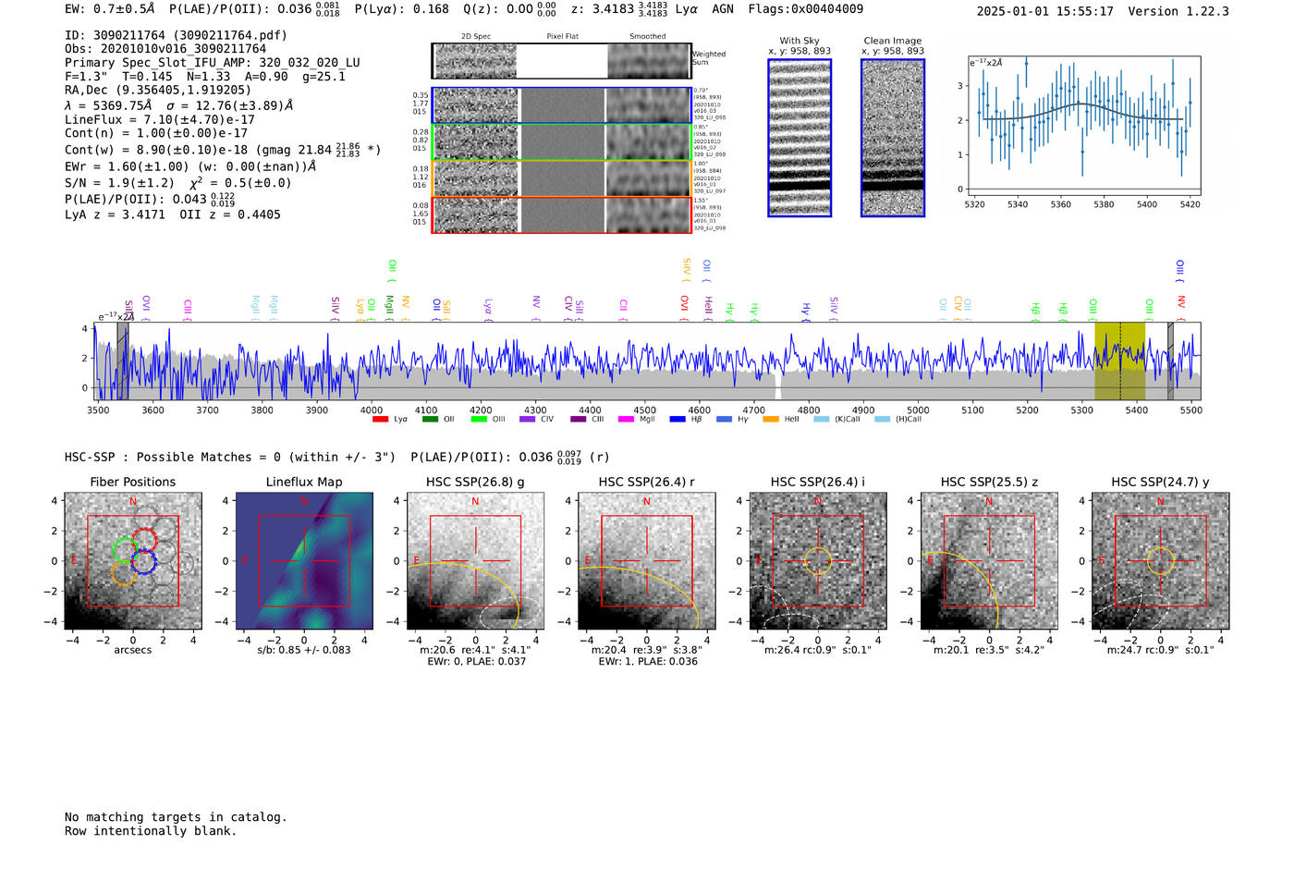
Task: Open the With Sky cutout image
Action: pyautogui.click(x=800, y=138)
